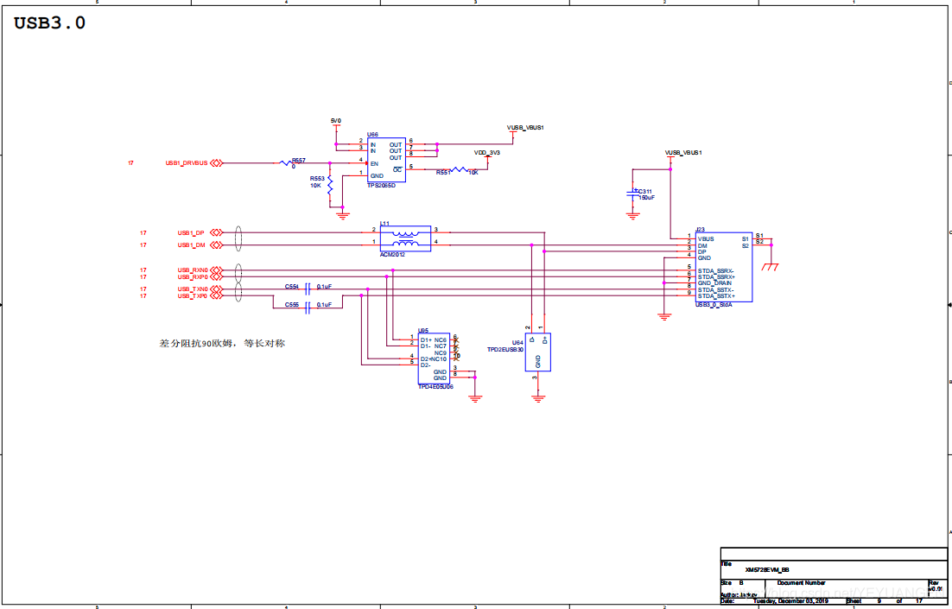This screenshot has height=609, width=952.
Task: Pick the U64 TPD2EUSB30 ESD component
Action: point(537,352)
